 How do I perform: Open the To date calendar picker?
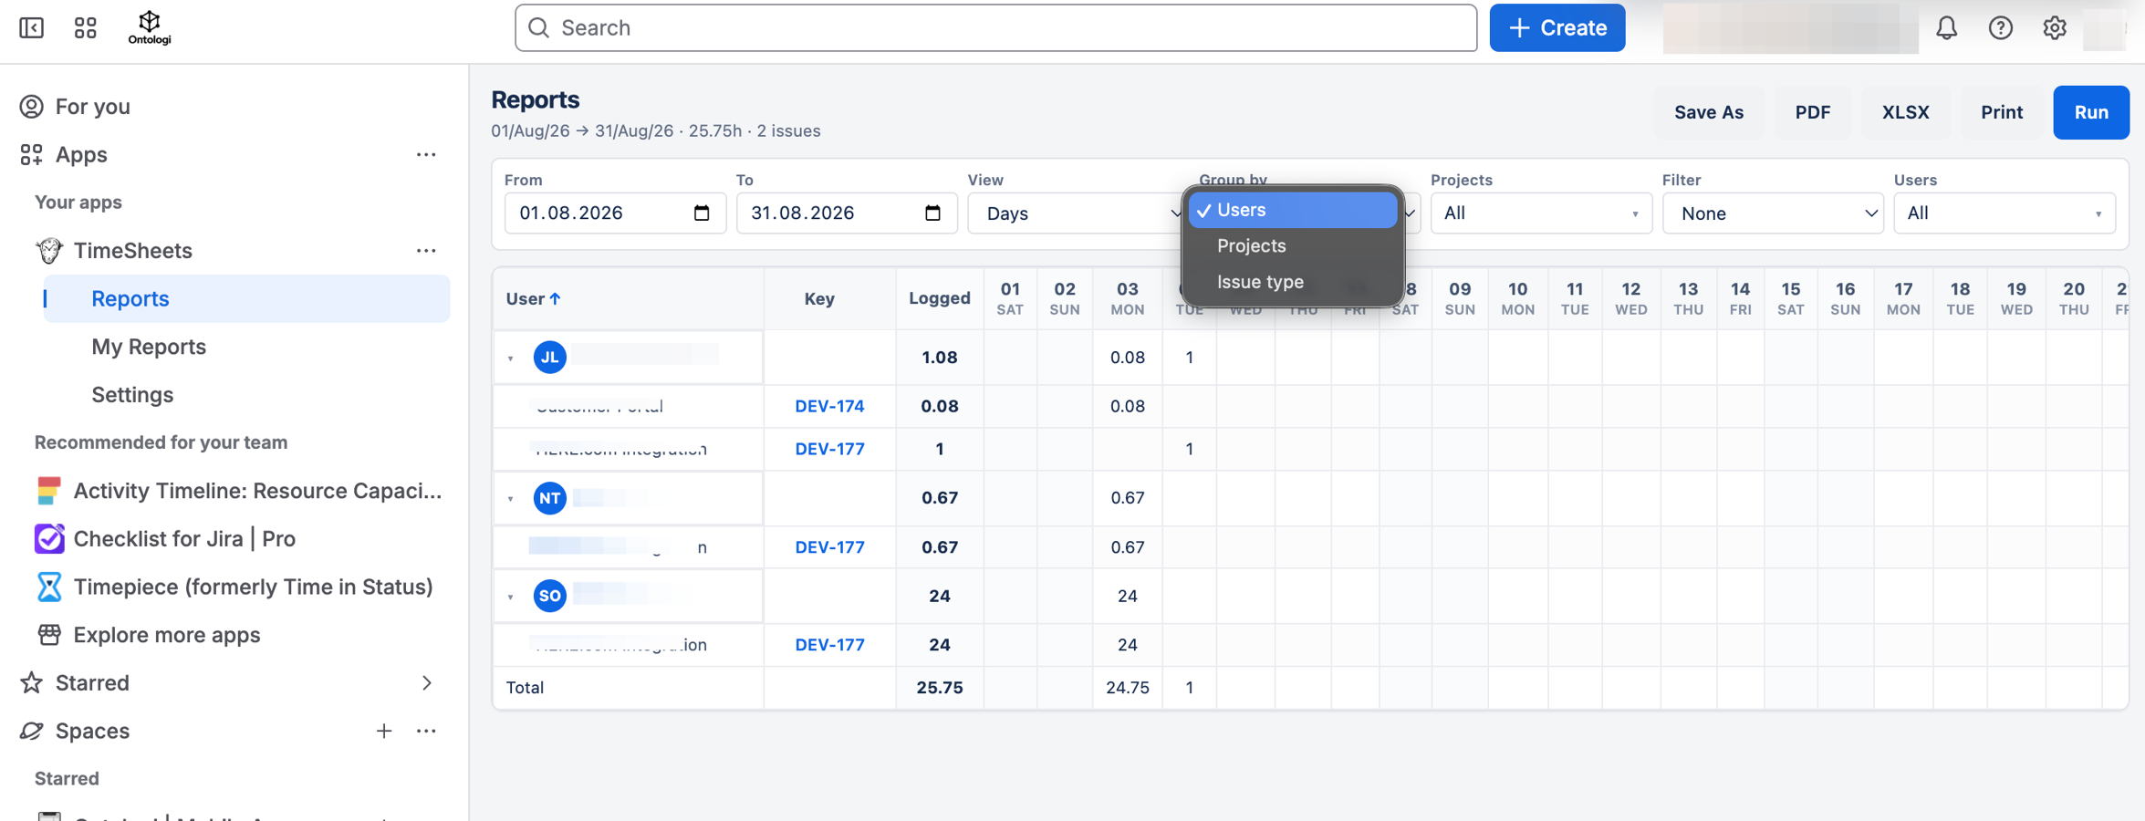pyautogui.click(x=932, y=213)
